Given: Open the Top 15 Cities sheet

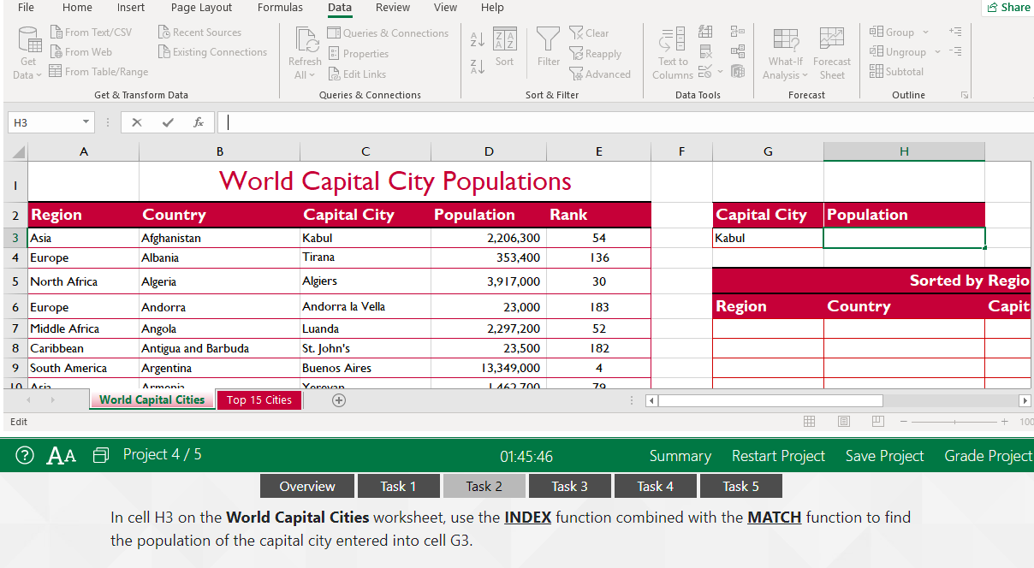Looking at the screenshot, I should (x=258, y=399).
